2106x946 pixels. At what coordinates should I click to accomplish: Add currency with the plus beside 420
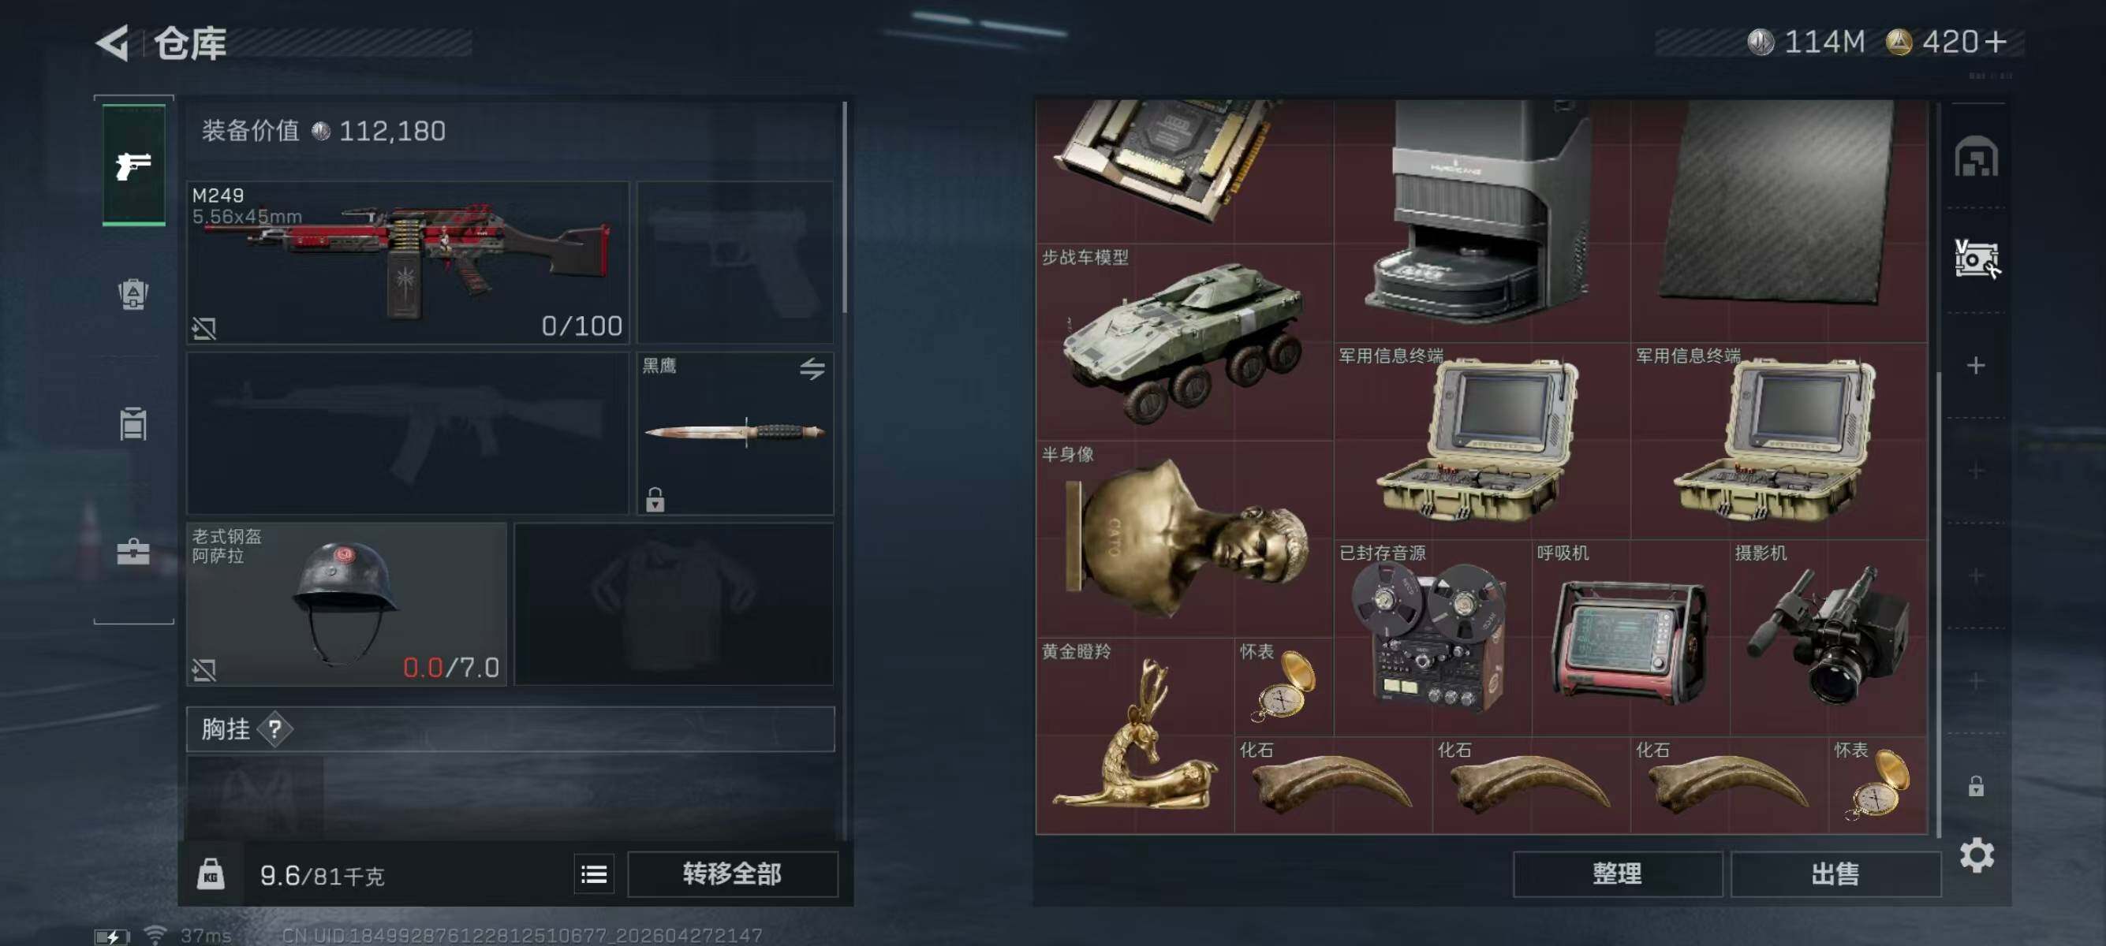pos(1995,42)
